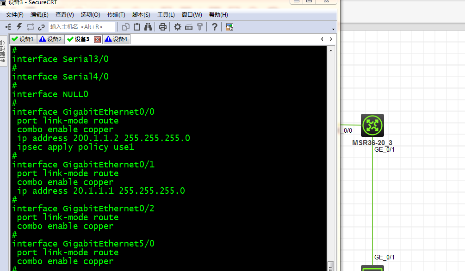Viewport: 465px width, 271px height.
Task: Open the 选项(O) menu
Action: click(90, 15)
